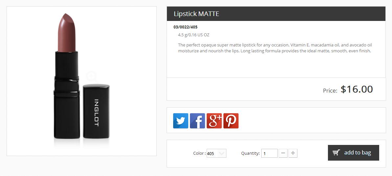The height and width of the screenshot is (176, 392).
Task: Open the Color dropdown showing 405
Action: tap(217, 153)
